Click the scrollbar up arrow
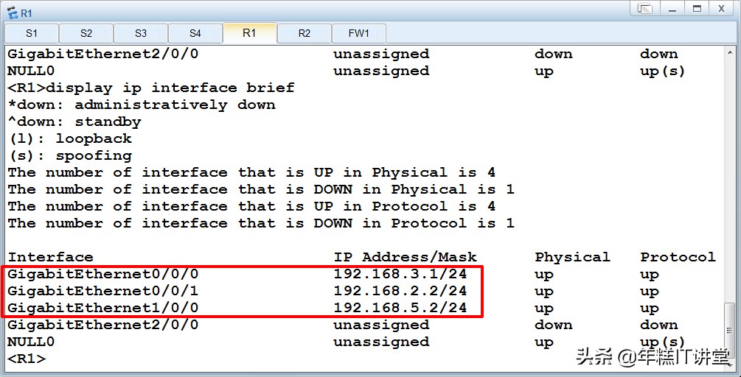 (730, 52)
